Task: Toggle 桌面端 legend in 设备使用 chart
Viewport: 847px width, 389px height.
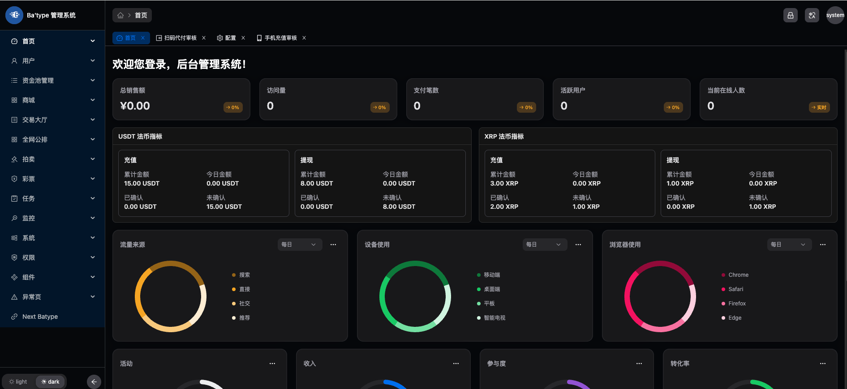Action: pos(489,289)
